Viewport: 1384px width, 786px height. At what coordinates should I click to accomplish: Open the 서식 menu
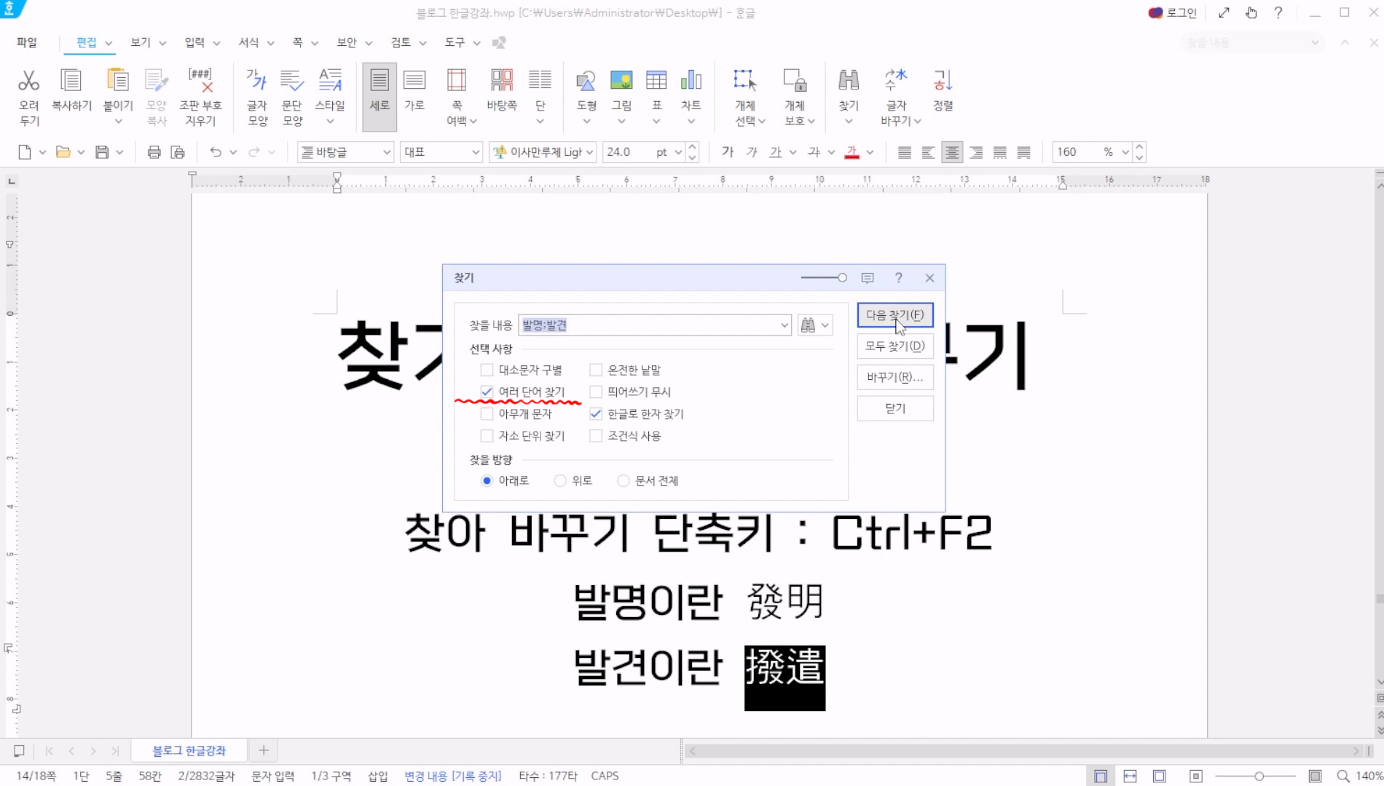(248, 42)
